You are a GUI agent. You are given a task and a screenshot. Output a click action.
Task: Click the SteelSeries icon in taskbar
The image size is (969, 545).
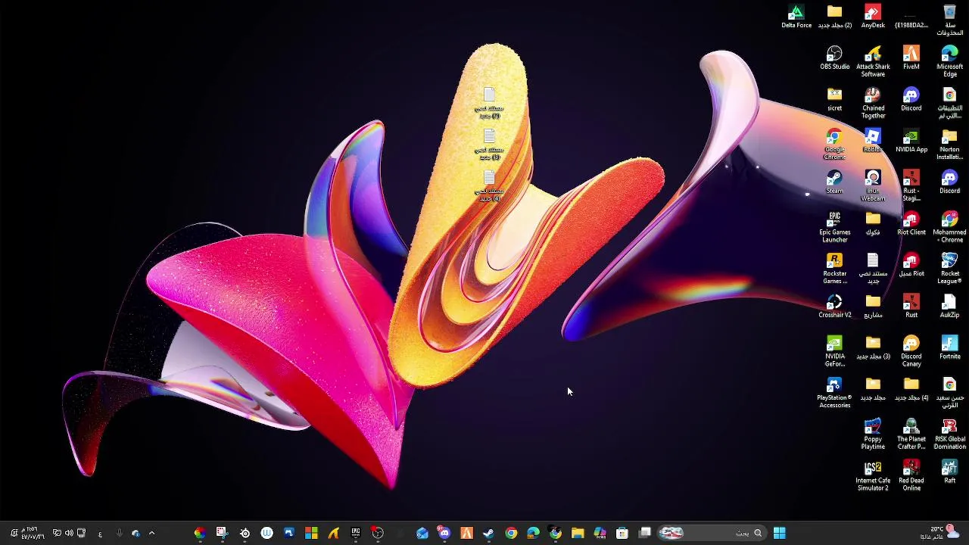(245, 533)
